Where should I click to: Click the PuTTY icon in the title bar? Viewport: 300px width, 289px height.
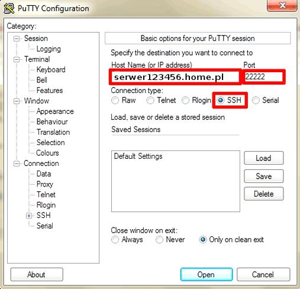tap(9, 8)
